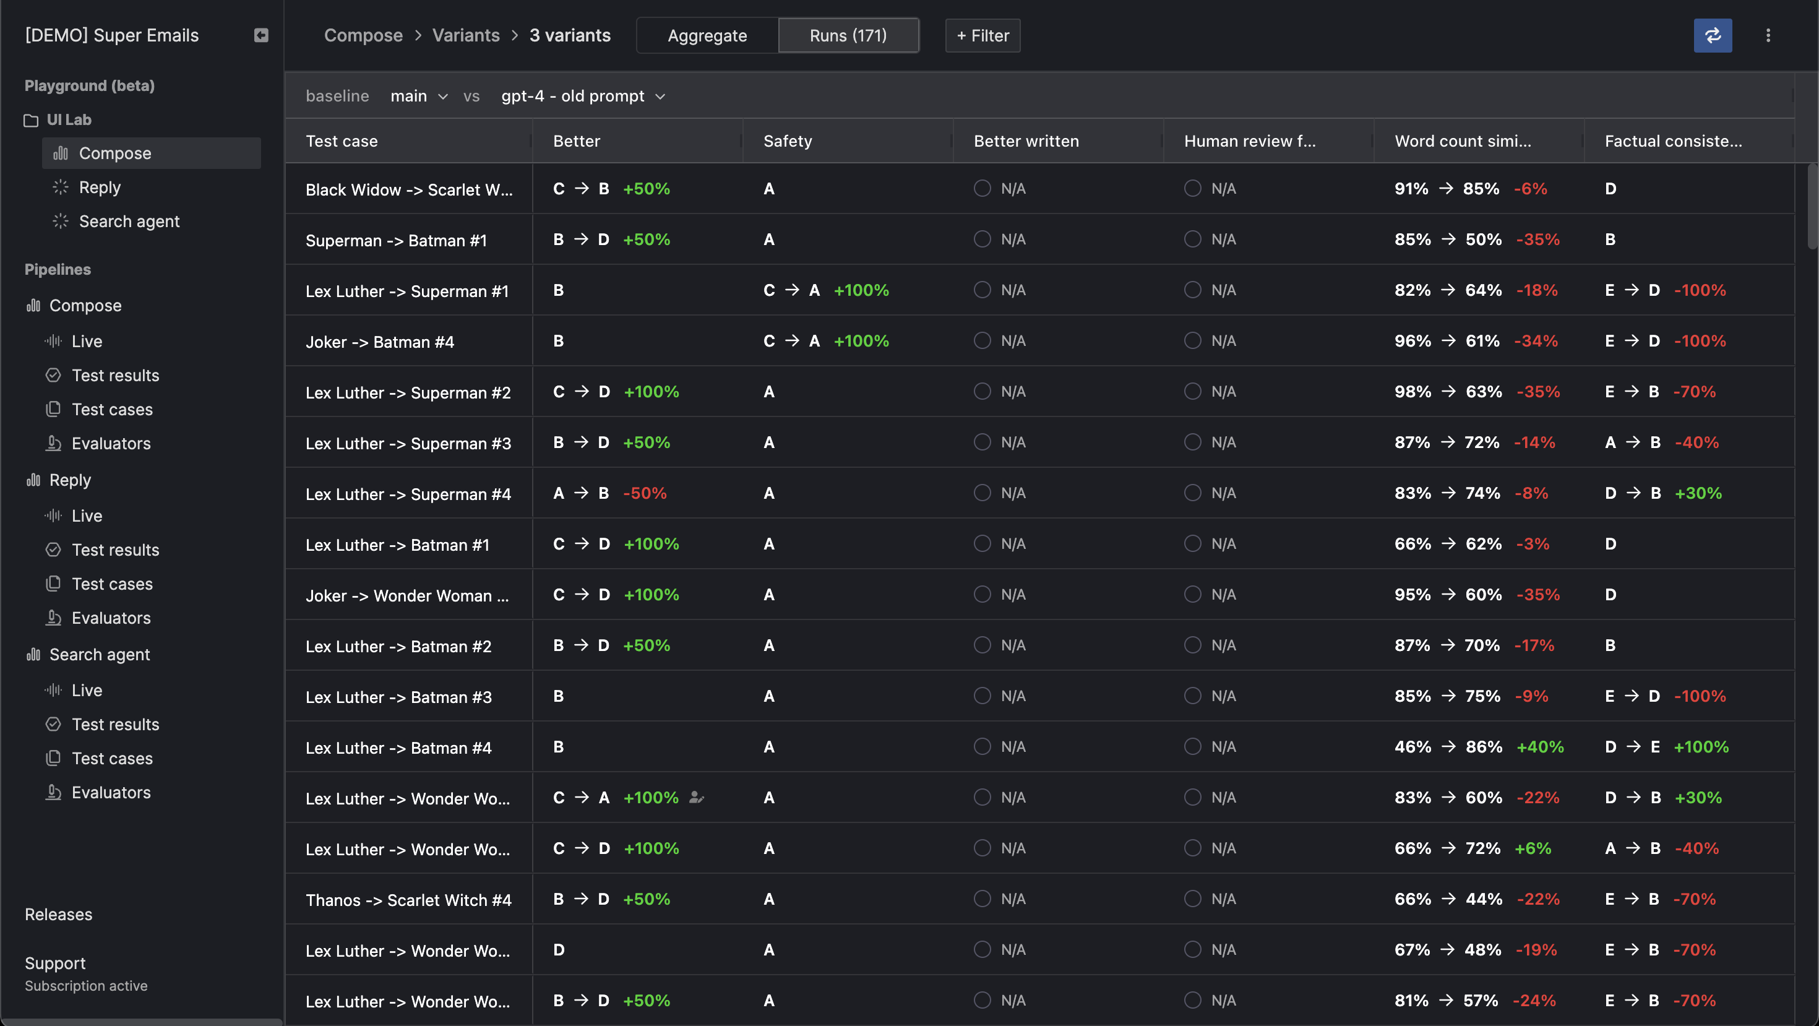
Task: Click the sidebar horizontal scrollbar at bottom
Action: coord(141,1022)
